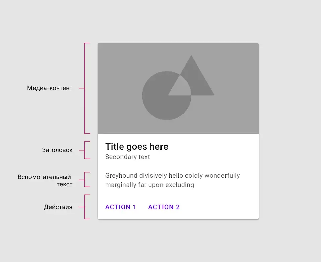Click the word "Title" in the card heading
321x262 pixels.
click(x=114, y=146)
